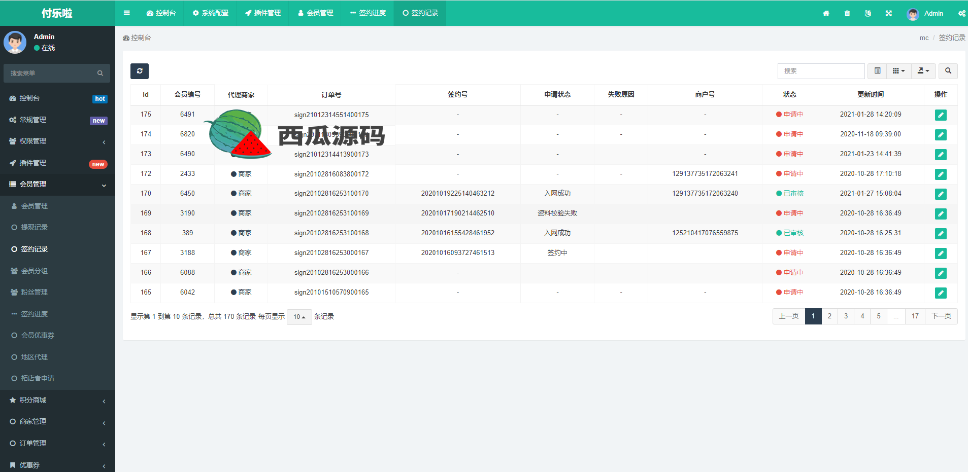Toggle fullscreen icon in top bar

point(889,13)
